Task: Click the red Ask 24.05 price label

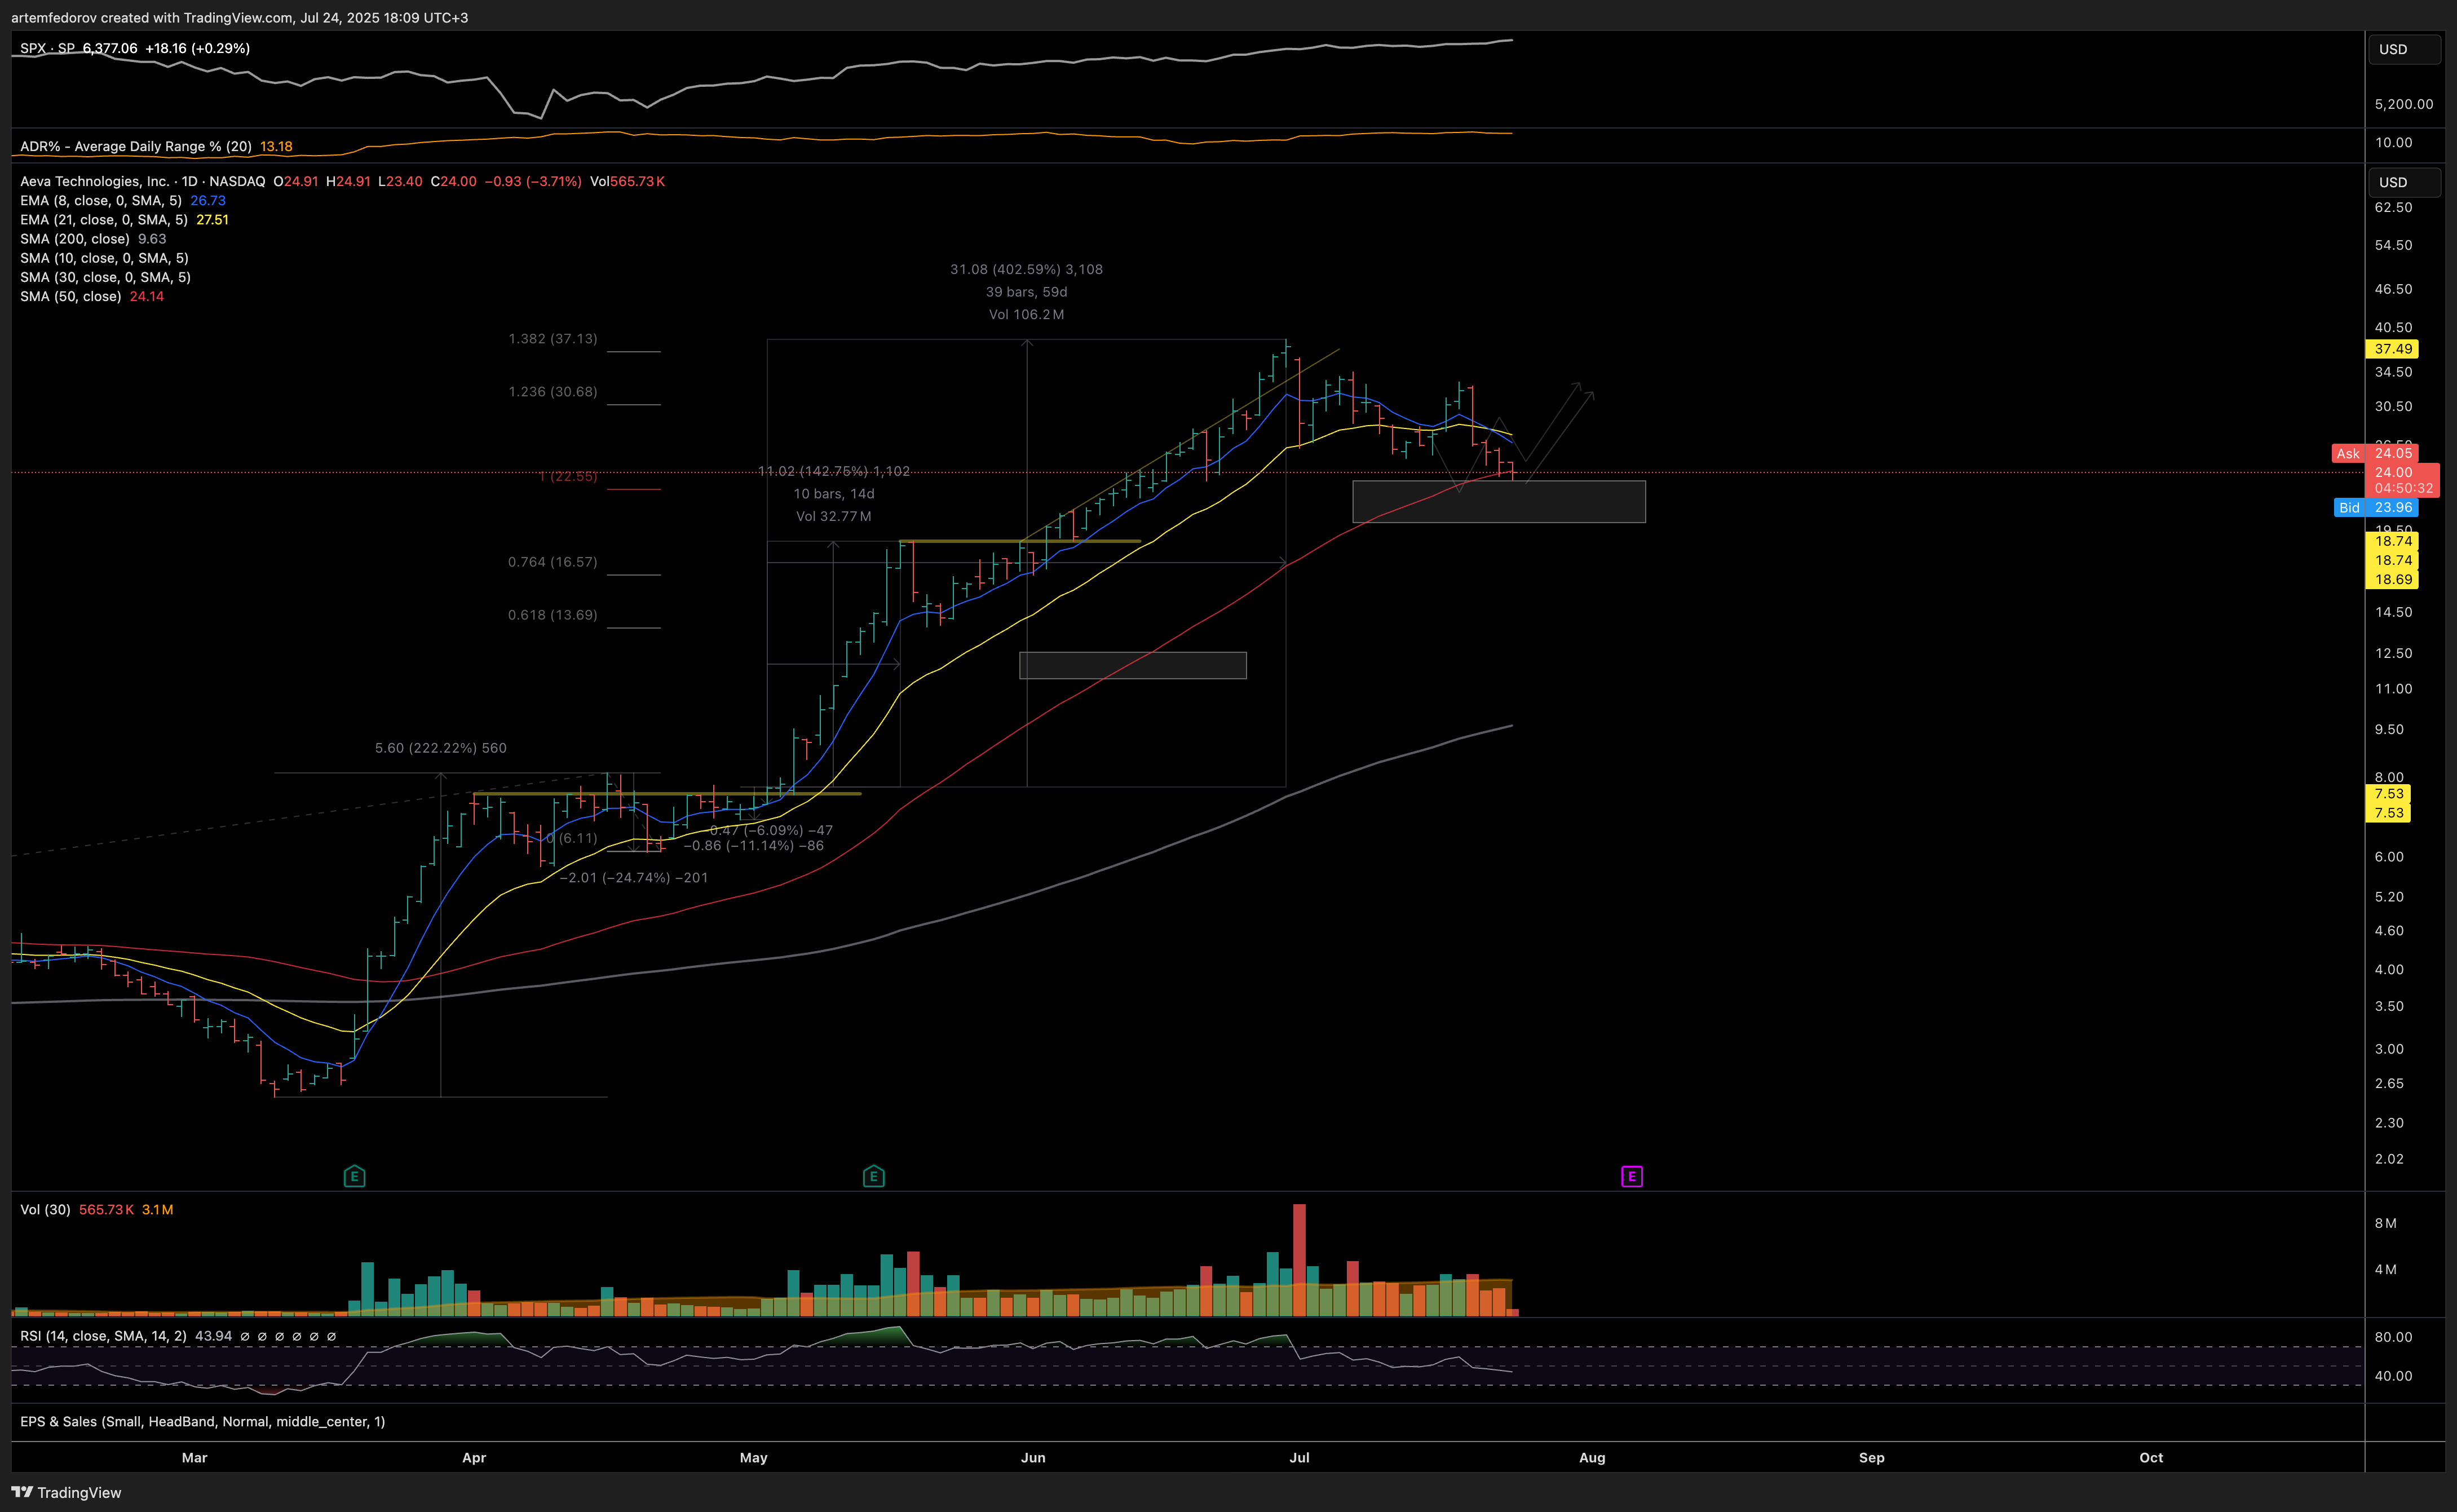Action: click(2375, 453)
